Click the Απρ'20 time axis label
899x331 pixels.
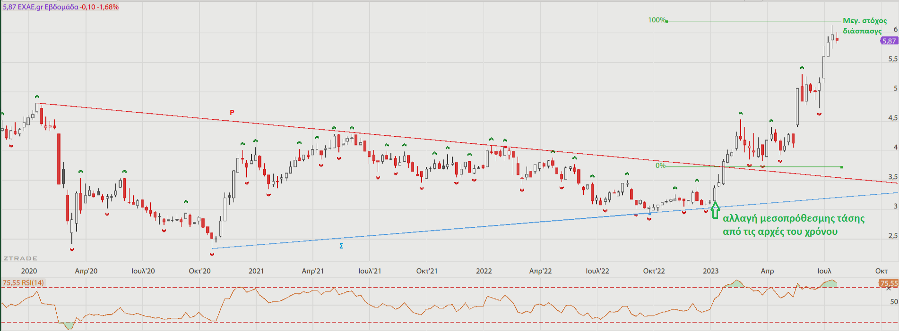[86, 271]
